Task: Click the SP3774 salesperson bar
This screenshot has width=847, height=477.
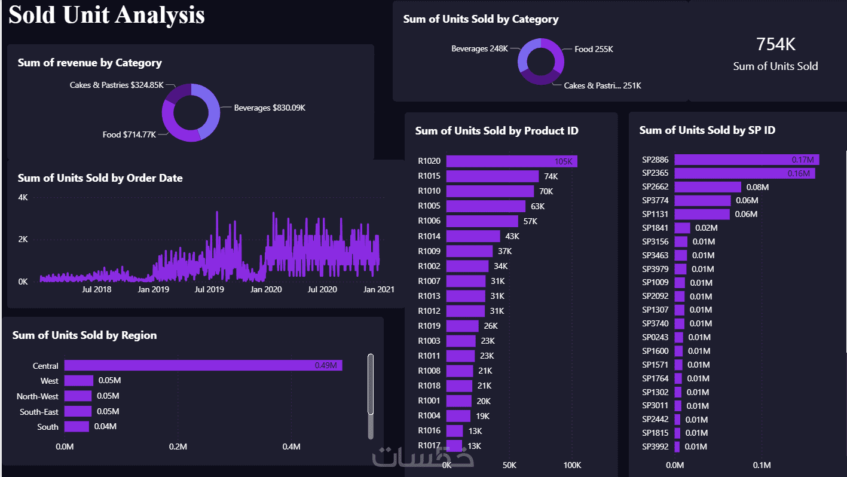Action: [703, 201]
